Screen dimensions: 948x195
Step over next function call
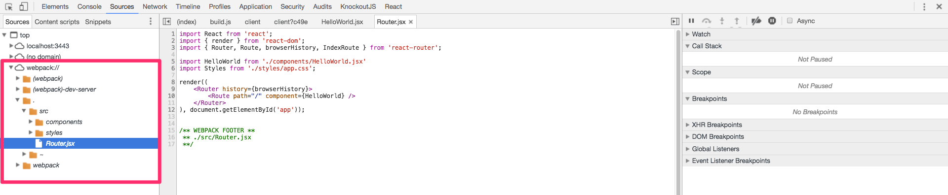click(707, 21)
